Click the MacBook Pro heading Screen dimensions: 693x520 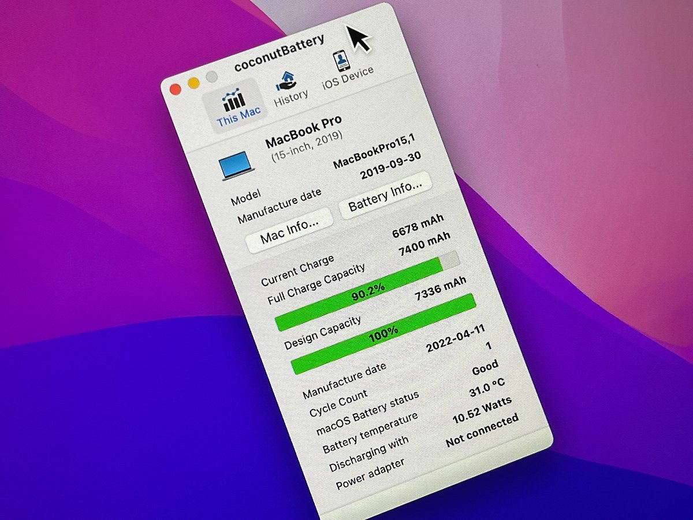coord(304,131)
